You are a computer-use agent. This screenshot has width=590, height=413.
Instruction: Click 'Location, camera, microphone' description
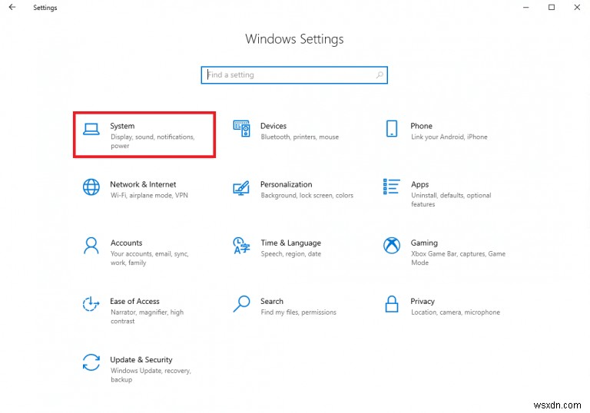coord(456,312)
